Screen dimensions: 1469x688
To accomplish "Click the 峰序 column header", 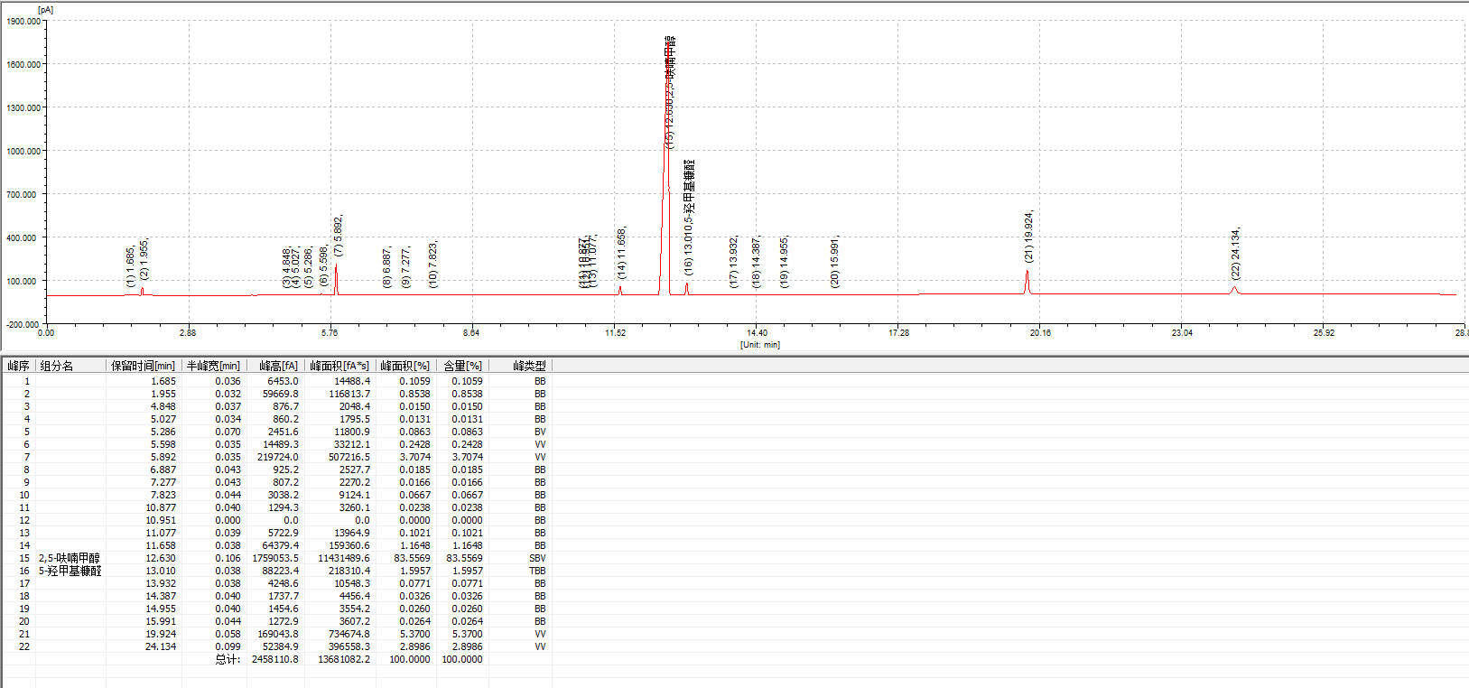I will pos(18,366).
